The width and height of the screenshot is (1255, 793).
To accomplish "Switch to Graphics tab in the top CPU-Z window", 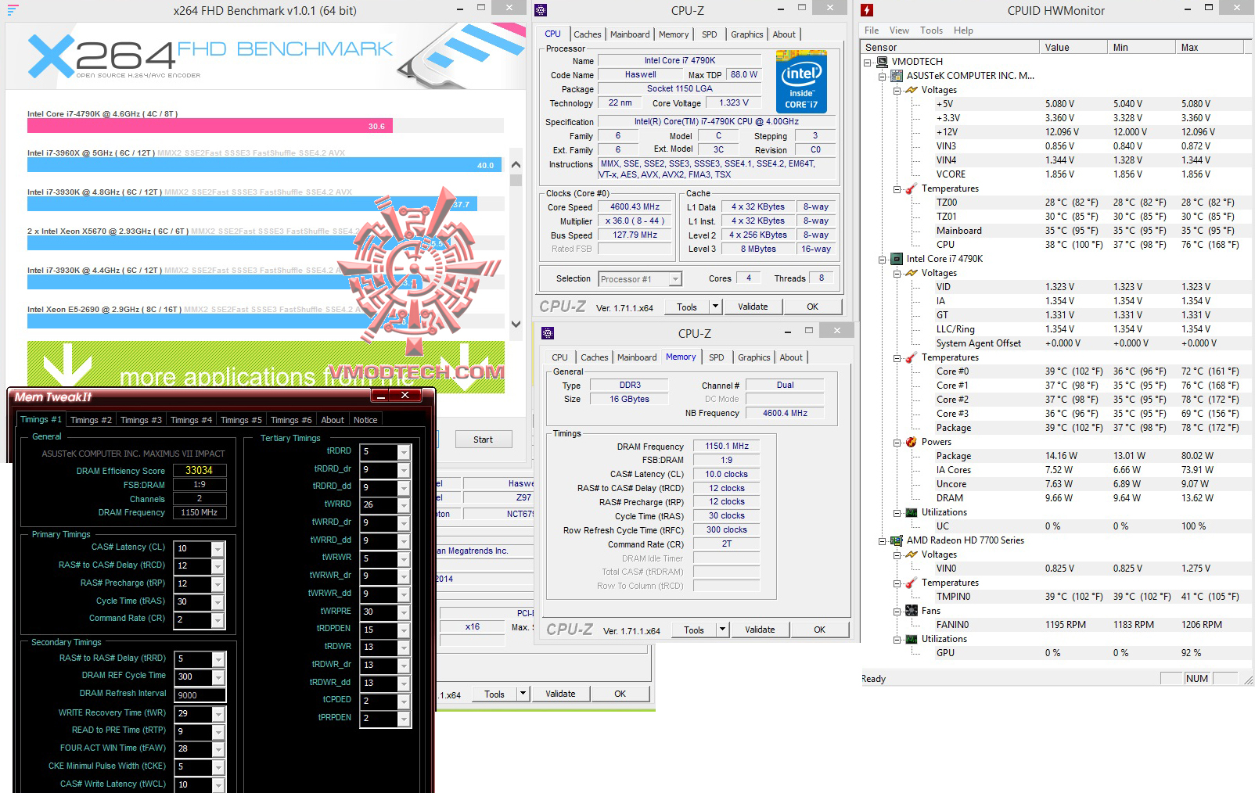I will point(747,34).
